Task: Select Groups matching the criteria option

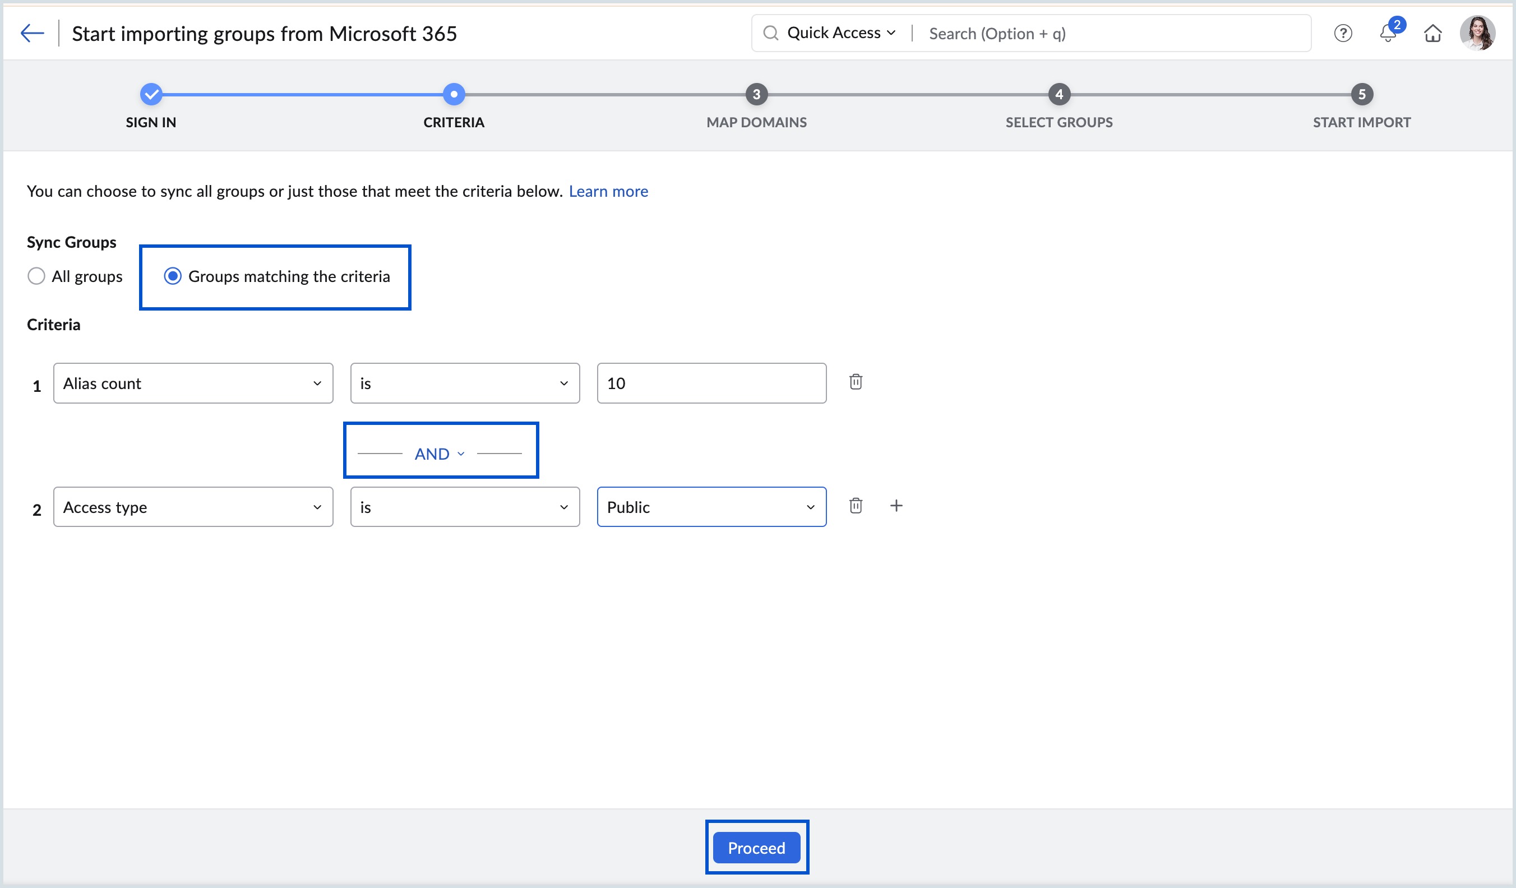Action: 173,276
